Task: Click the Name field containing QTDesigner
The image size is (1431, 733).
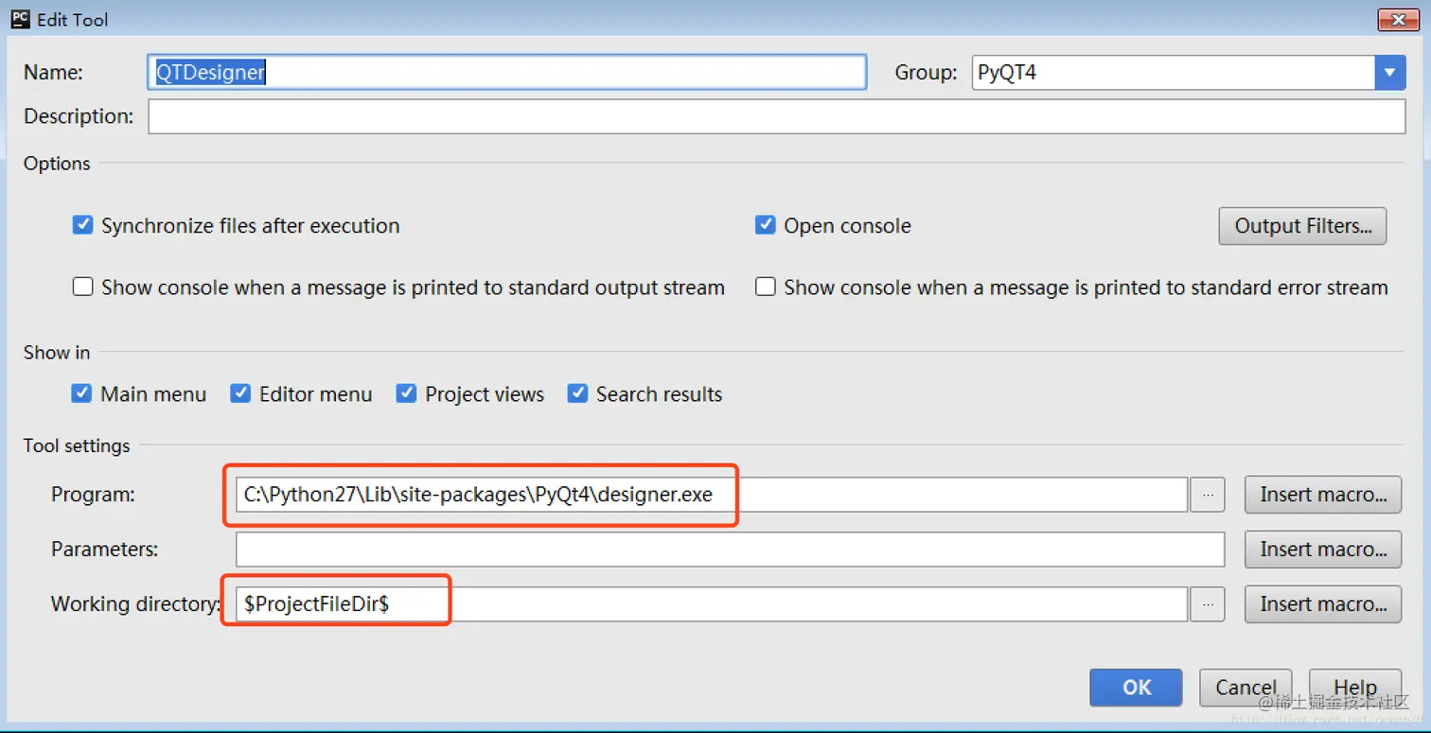Action: tap(507, 73)
